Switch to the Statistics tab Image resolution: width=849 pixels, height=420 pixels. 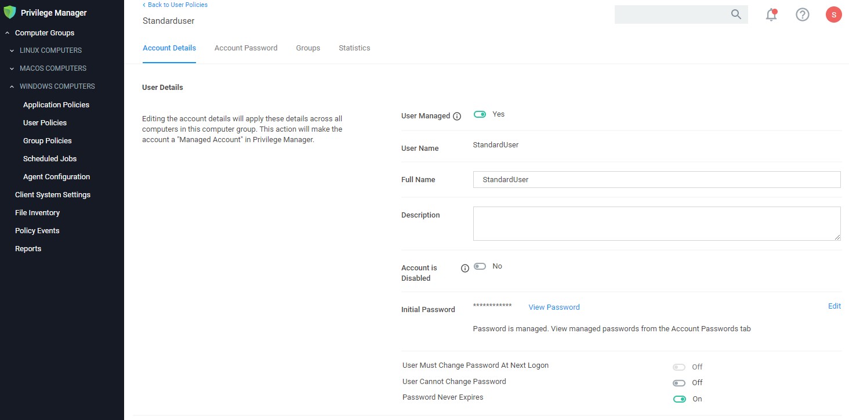click(x=354, y=48)
